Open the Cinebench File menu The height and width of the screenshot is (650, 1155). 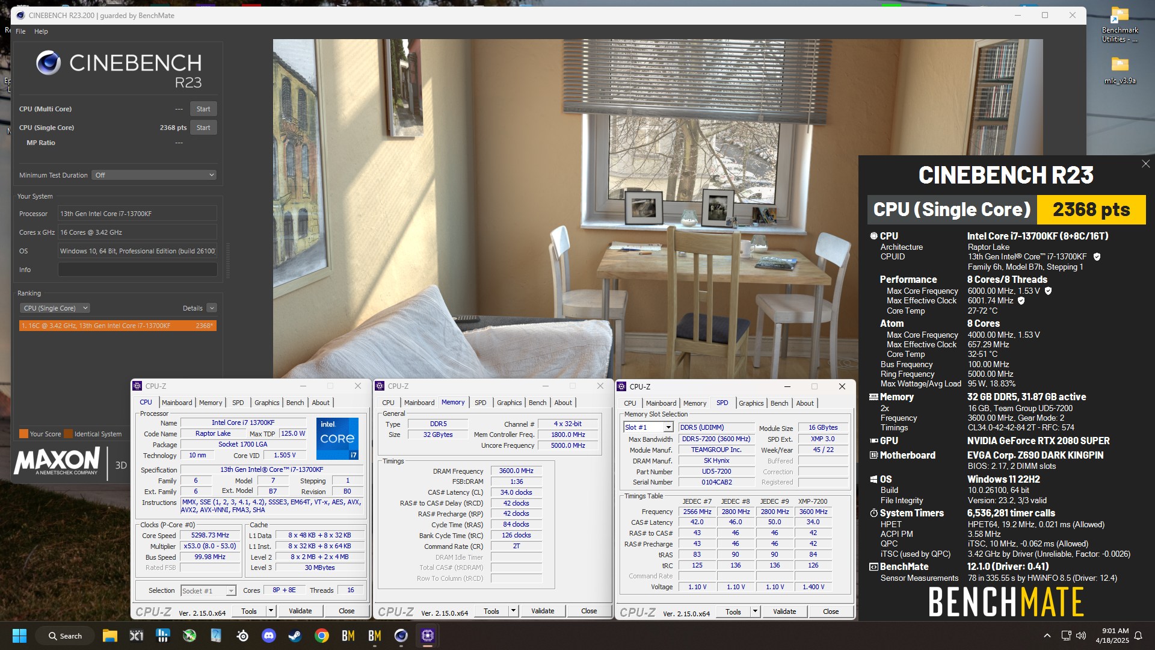20,31
